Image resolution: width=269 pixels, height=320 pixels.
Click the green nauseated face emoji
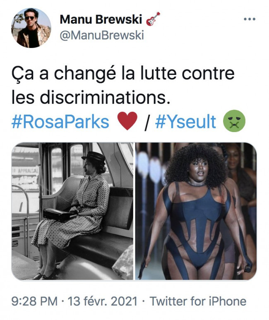click(234, 121)
